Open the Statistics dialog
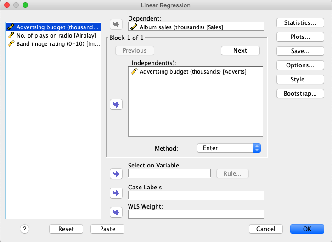 click(x=300, y=22)
